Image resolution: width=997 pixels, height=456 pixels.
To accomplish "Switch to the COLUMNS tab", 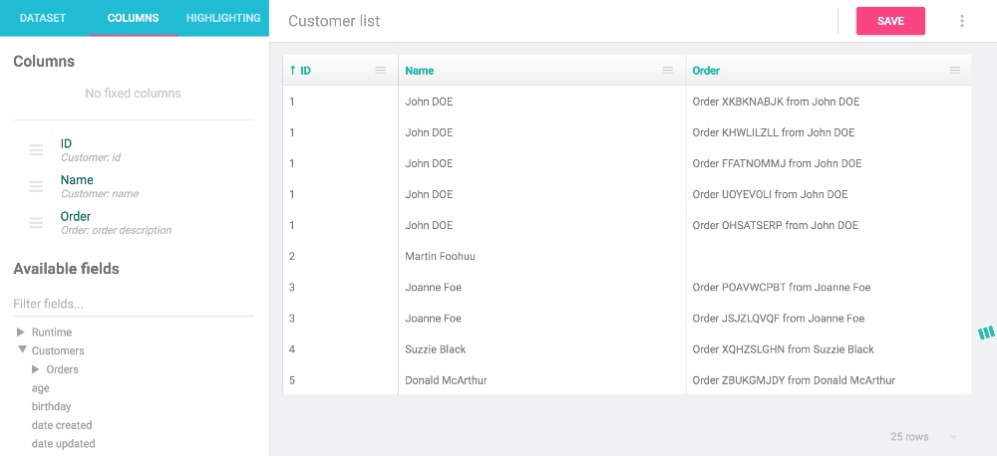I will point(133,18).
